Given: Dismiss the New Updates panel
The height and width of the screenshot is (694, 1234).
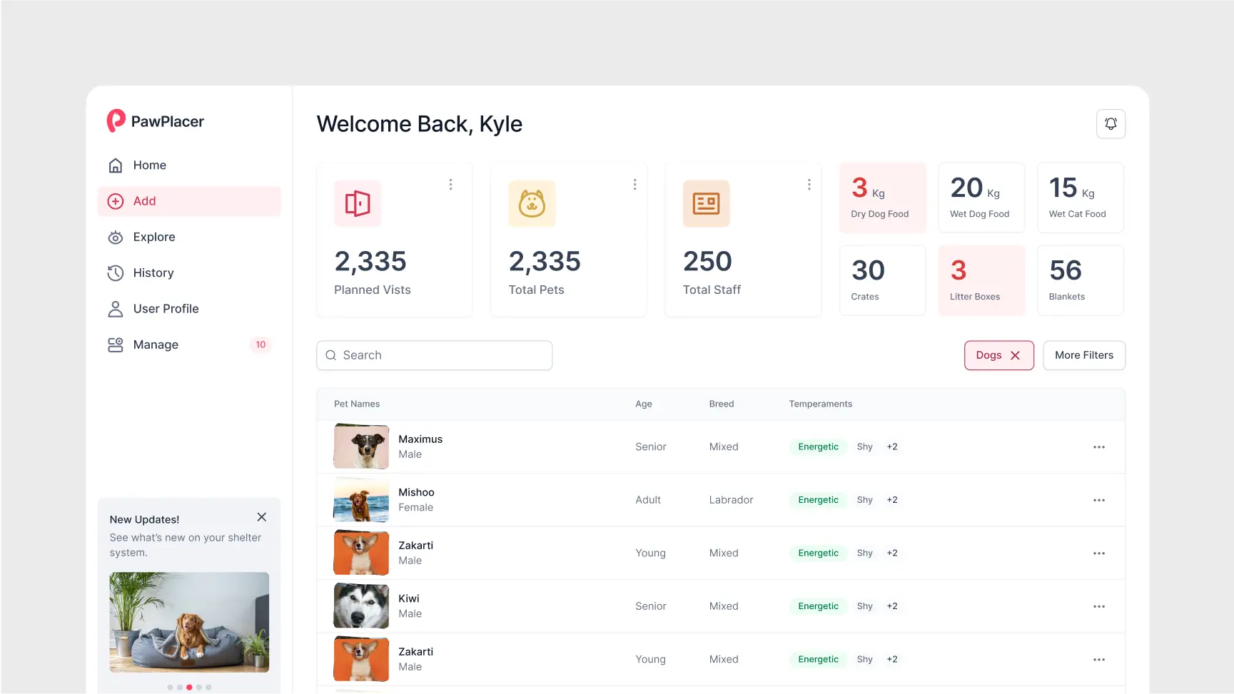Looking at the screenshot, I should coord(261,516).
